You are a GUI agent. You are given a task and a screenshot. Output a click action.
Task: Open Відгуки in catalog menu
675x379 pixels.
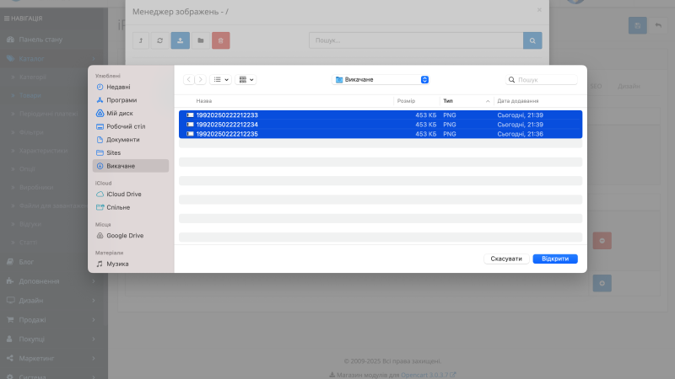(30, 224)
